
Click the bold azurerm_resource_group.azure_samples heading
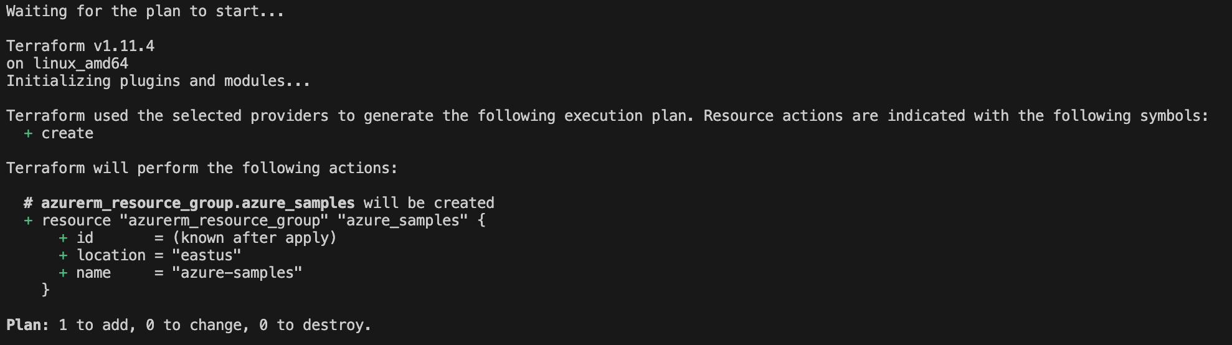pos(198,203)
